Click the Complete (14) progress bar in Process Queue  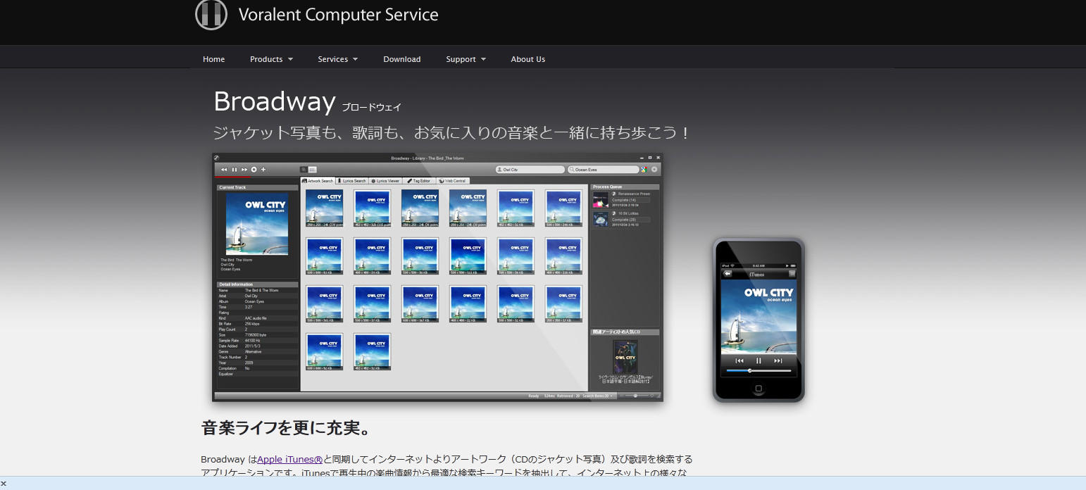(630, 200)
